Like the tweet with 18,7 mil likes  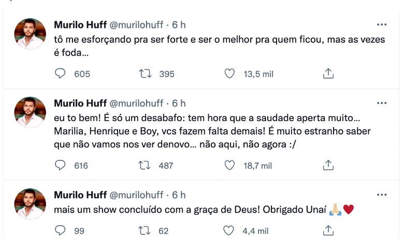(229, 166)
